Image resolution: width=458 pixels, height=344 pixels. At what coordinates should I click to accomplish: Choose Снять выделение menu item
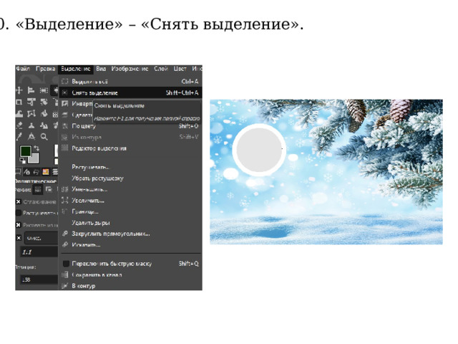coord(130,92)
